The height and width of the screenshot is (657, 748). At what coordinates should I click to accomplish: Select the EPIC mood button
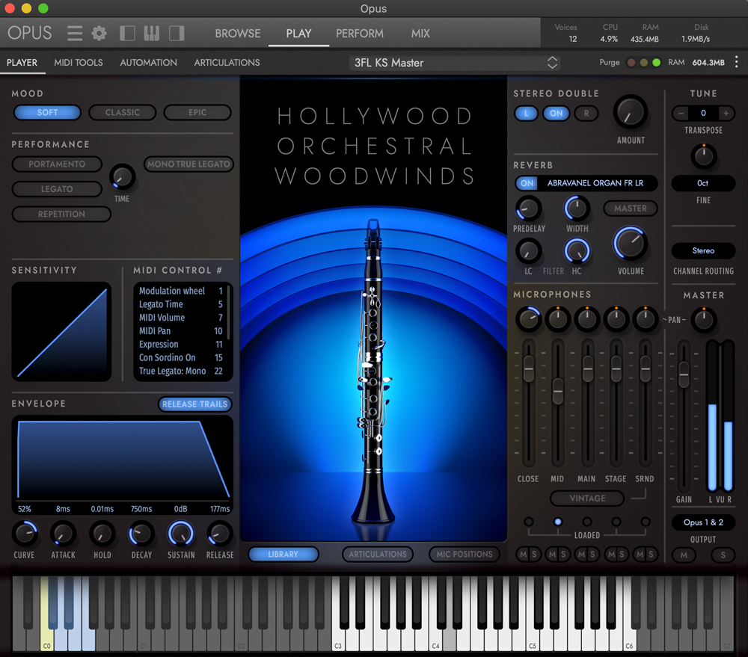pyautogui.click(x=197, y=113)
